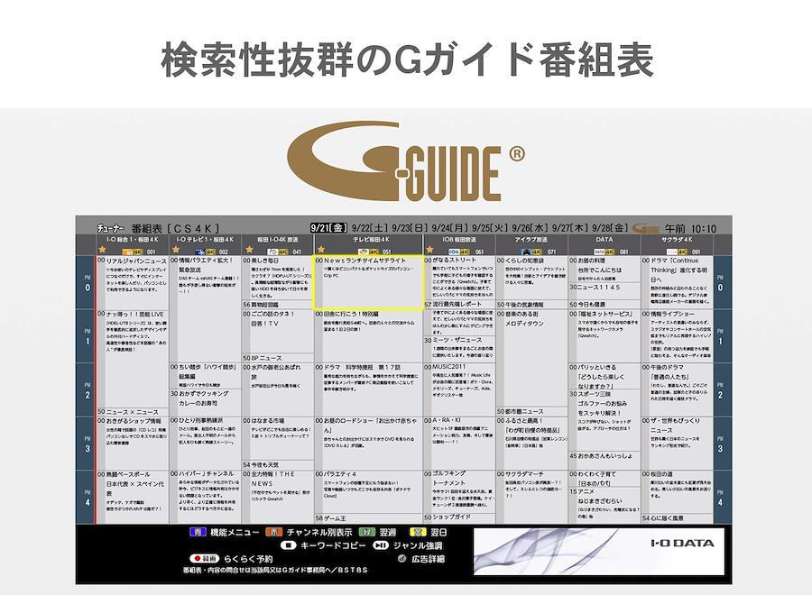
Task: Select the ゲーム王 program at 58
Action: click(x=368, y=517)
